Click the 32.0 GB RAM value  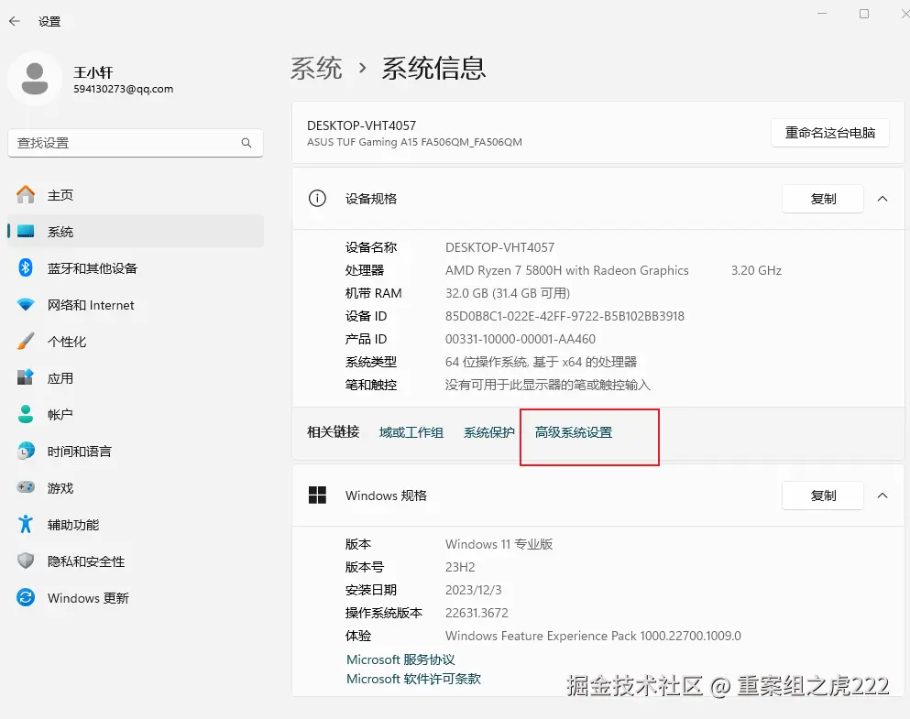pos(507,293)
